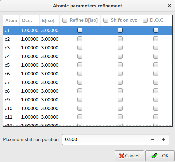Toggle Shift on xyz for atom c10

coord(120,108)
